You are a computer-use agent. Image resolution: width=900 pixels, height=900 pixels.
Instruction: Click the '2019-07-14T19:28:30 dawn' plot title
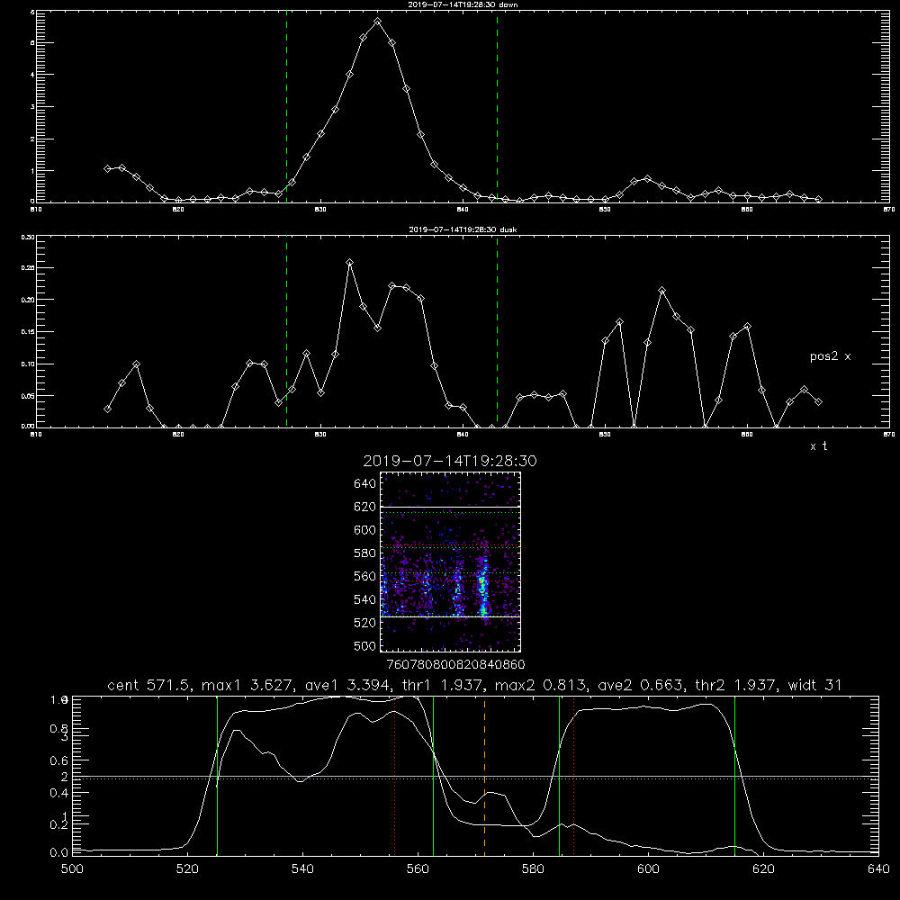tap(463, 4)
